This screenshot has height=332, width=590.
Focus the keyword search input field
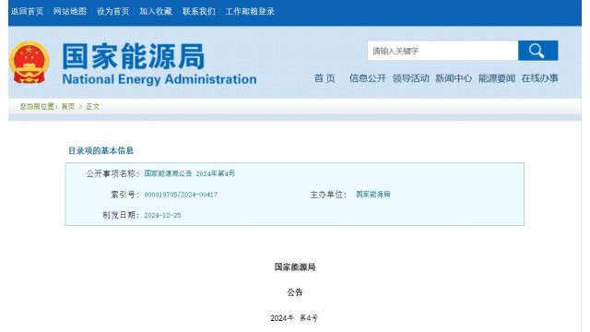click(x=442, y=51)
